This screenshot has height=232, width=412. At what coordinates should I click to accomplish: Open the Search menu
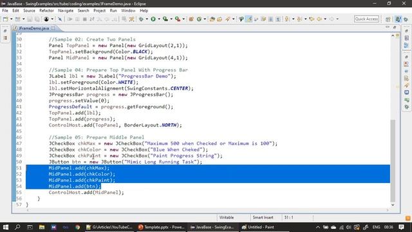(83, 10)
